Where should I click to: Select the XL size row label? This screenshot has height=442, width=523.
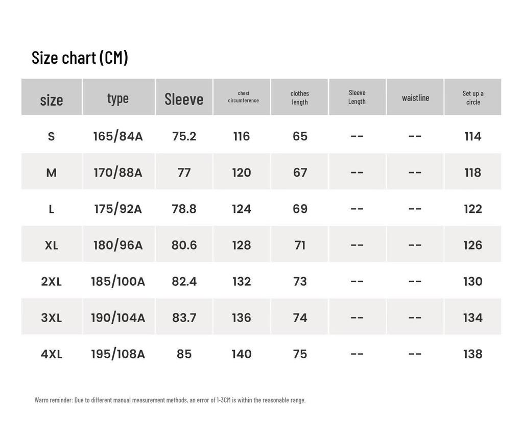tap(52, 245)
